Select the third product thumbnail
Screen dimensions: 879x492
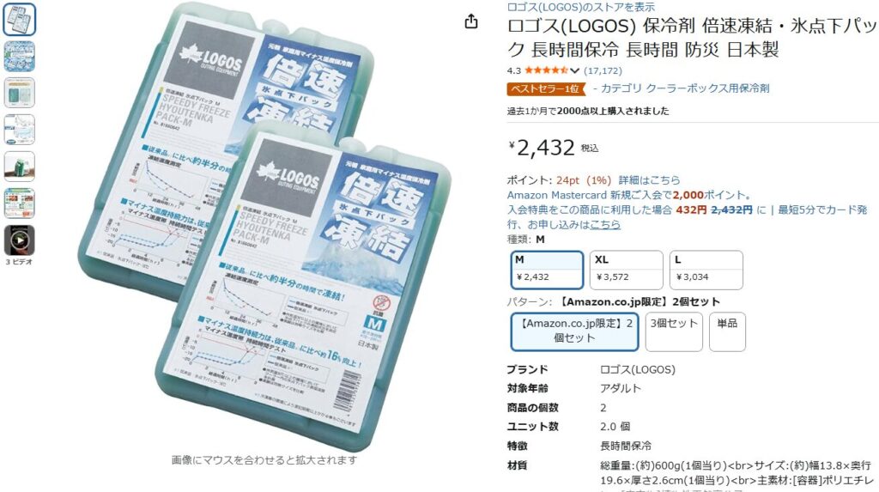tap(20, 93)
